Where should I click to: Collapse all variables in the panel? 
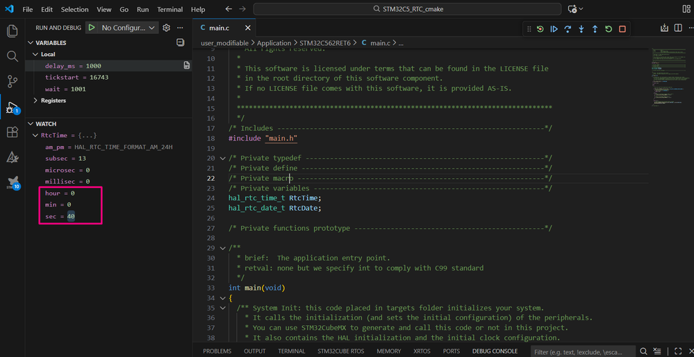coord(181,42)
